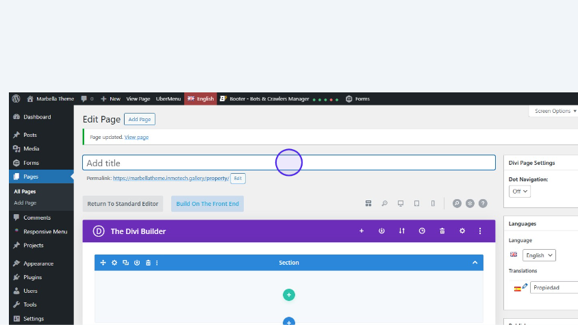Duplicate the section using clone icon
Image resolution: width=578 pixels, height=325 pixels.
pyautogui.click(x=125, y=263)
